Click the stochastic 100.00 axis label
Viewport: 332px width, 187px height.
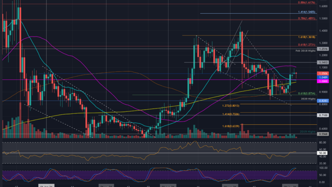pos(323,168)
